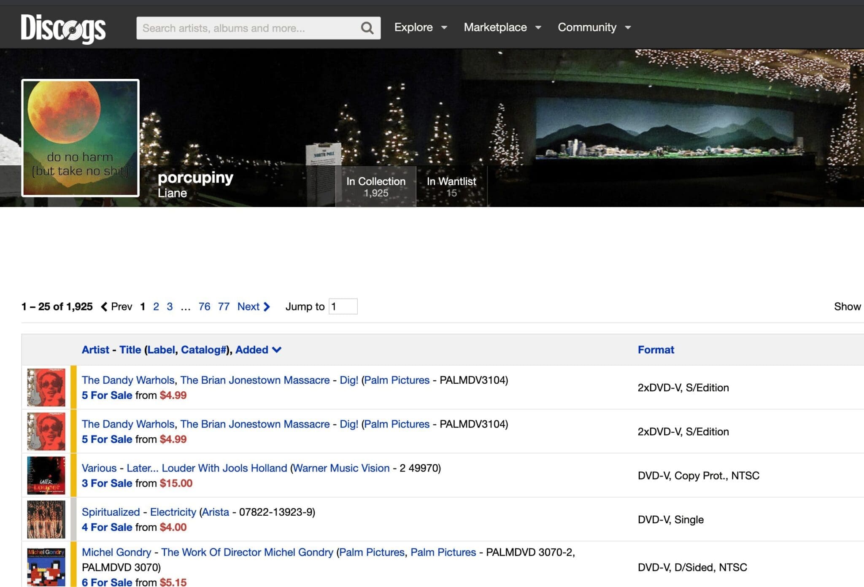
Task: Open Spiritualized Electricity cover thumbnail
Action: pyautogui.click(x=46, y=520)
